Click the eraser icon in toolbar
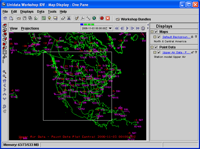 [63, 18]
